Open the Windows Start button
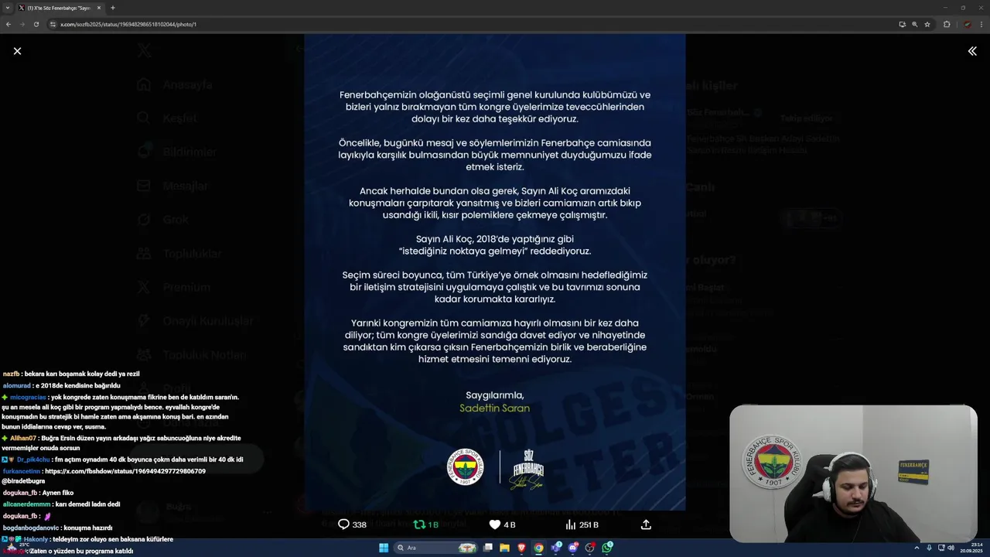The image size is (990, 557). click(x=384, y=548)
